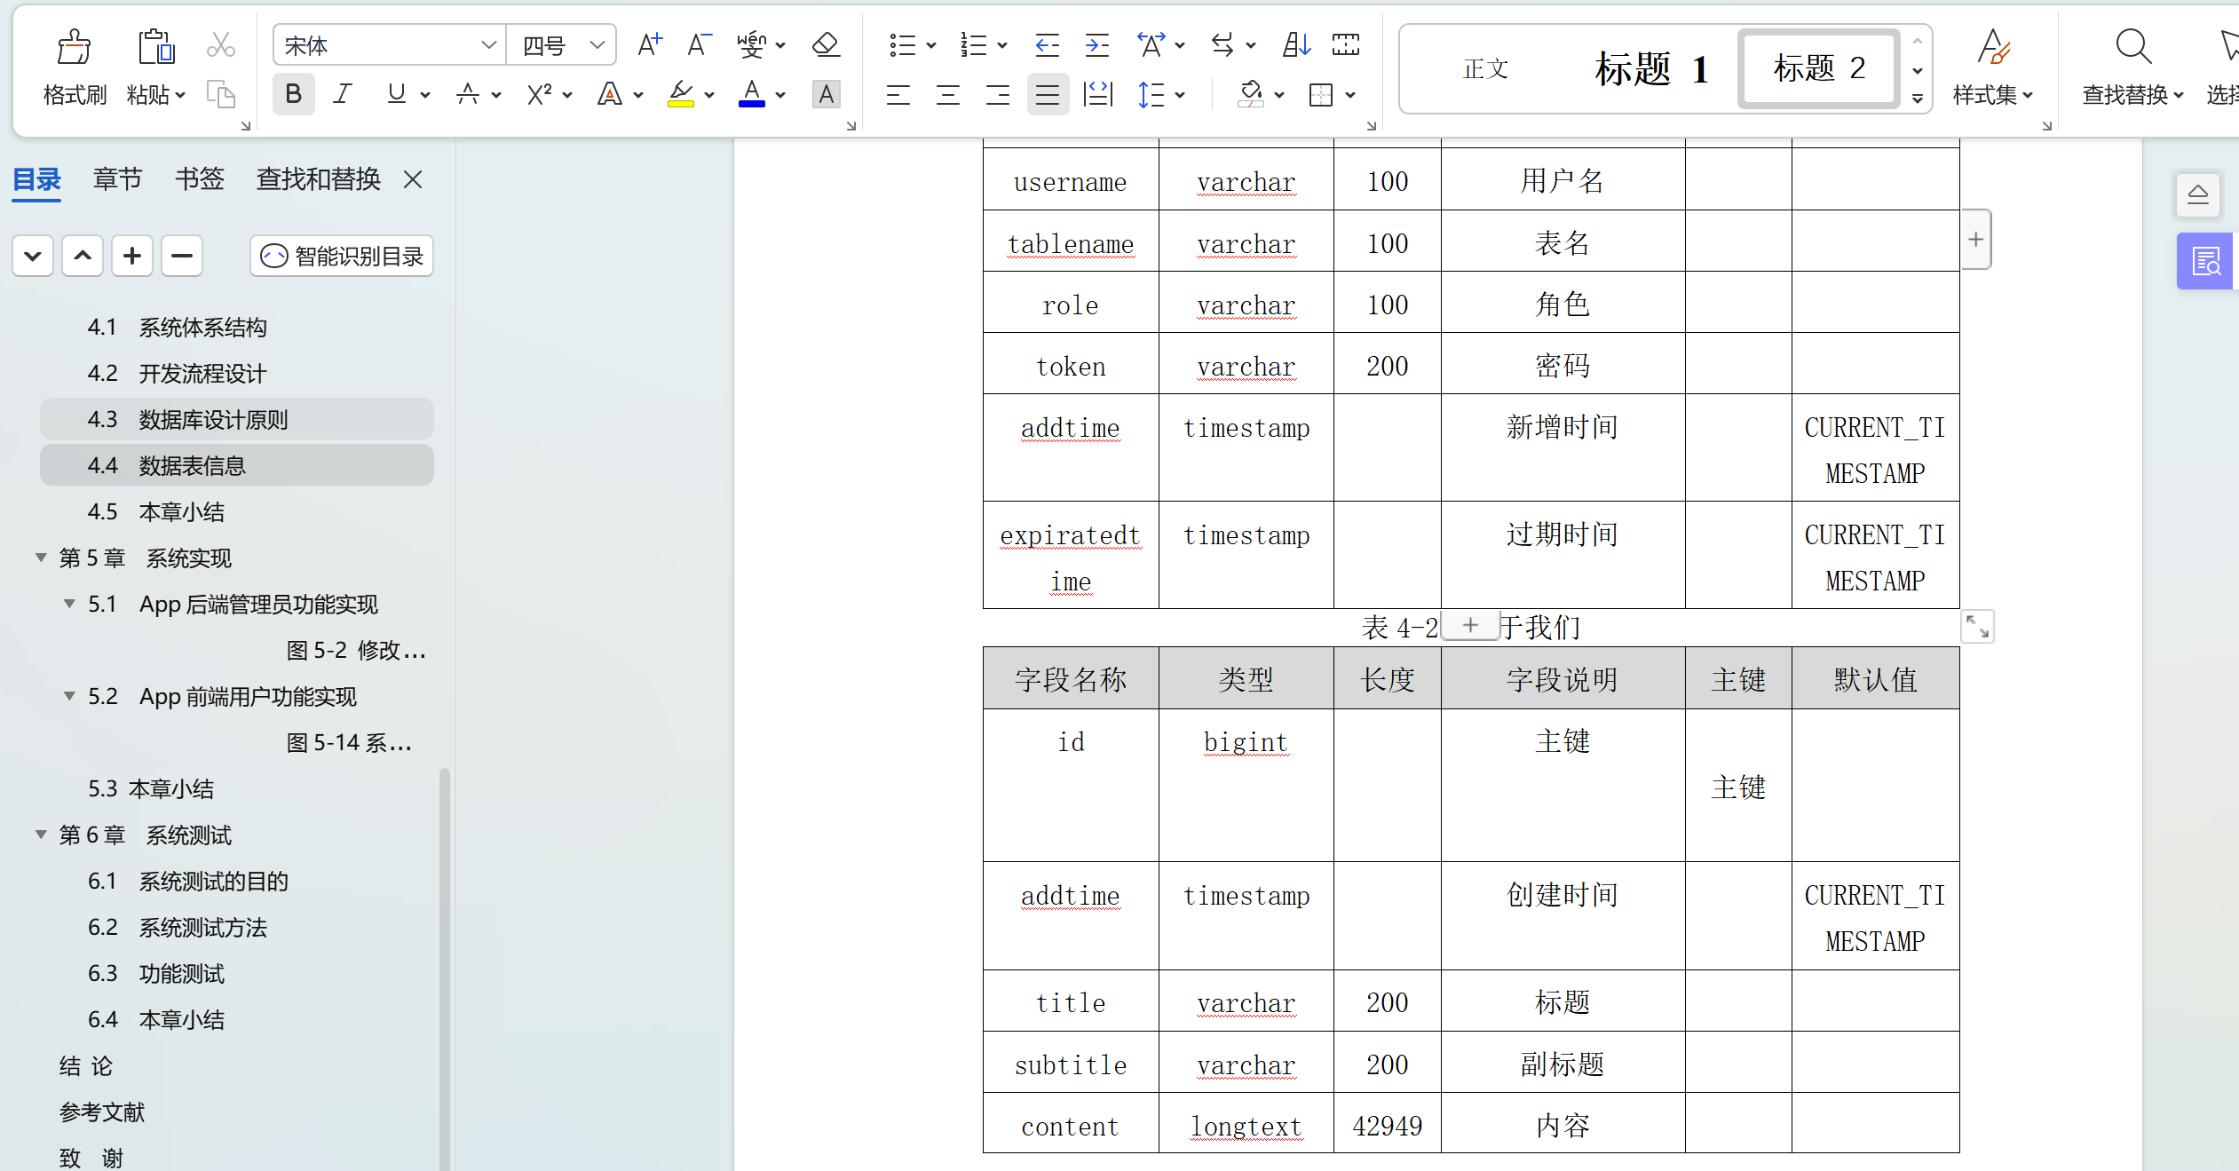The height and width of the screenshot is (1171, 2239).
Task: Collapse 第6章 系统测试 tree node
Action: 41,835
